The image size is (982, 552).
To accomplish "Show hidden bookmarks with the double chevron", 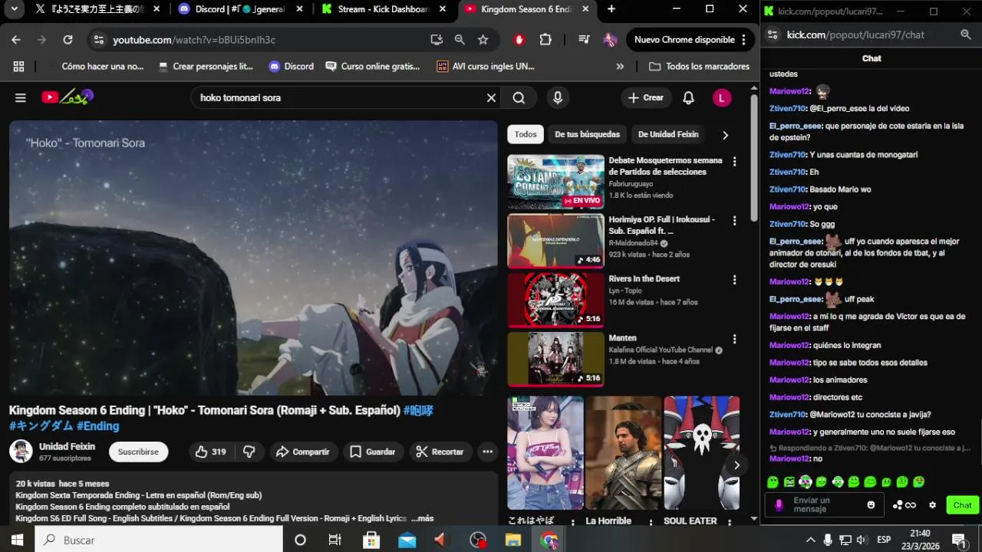I will point(620,67).
